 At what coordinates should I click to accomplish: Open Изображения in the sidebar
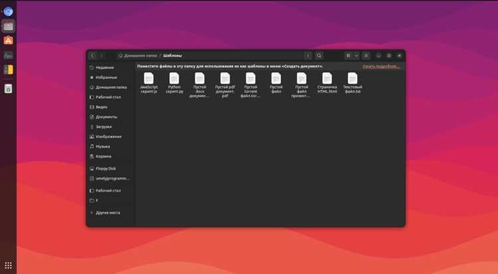click(105, 137)
